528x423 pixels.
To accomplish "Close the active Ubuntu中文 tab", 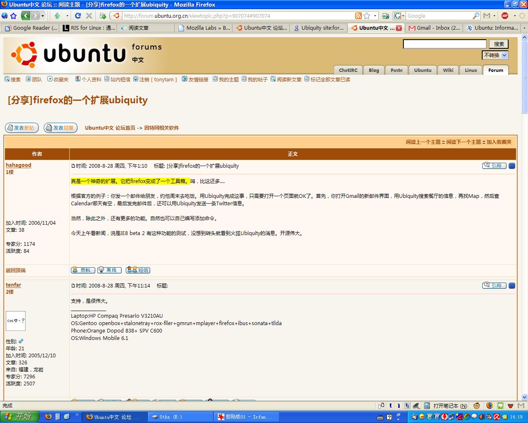I will [399, 28].
